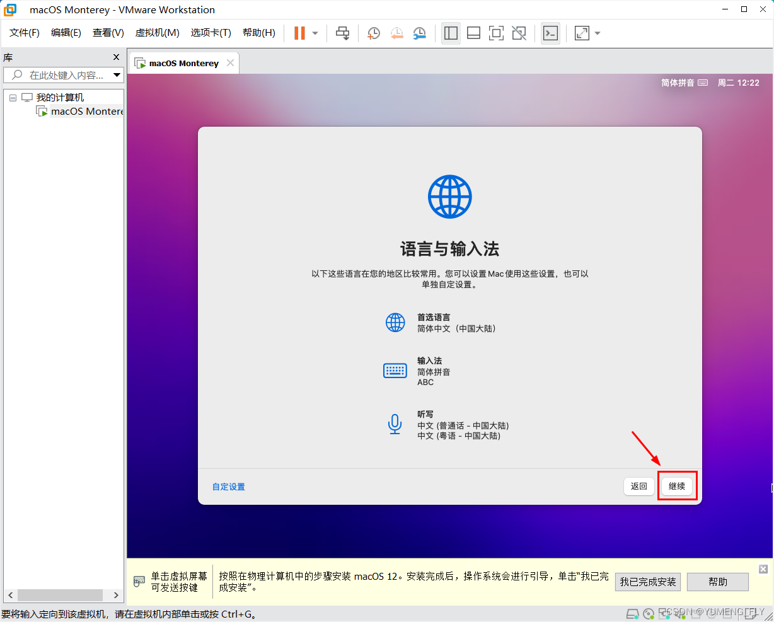
Task: Click the hard disk status bar icon
Action: pos(633,613)
